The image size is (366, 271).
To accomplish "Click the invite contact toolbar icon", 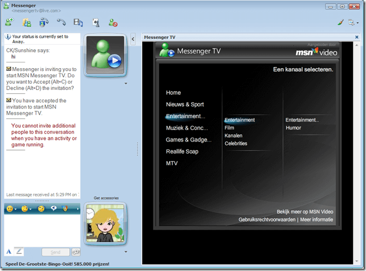I will (9, 23).
